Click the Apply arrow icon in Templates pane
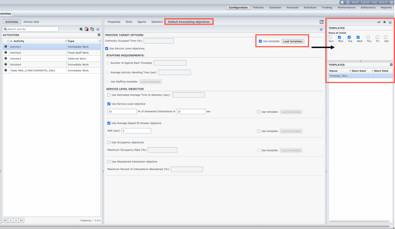This screenshot has width=395, height=229. (x=379, y=22)
